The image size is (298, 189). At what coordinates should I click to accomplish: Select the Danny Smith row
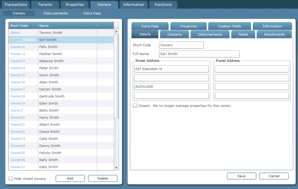(x=61, y=146)
